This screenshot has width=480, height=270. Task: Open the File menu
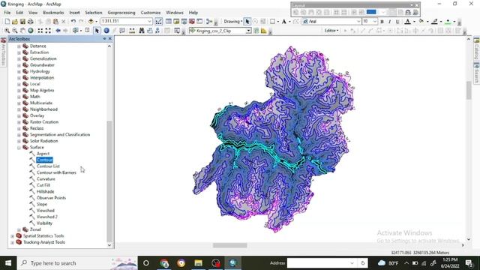7,13
